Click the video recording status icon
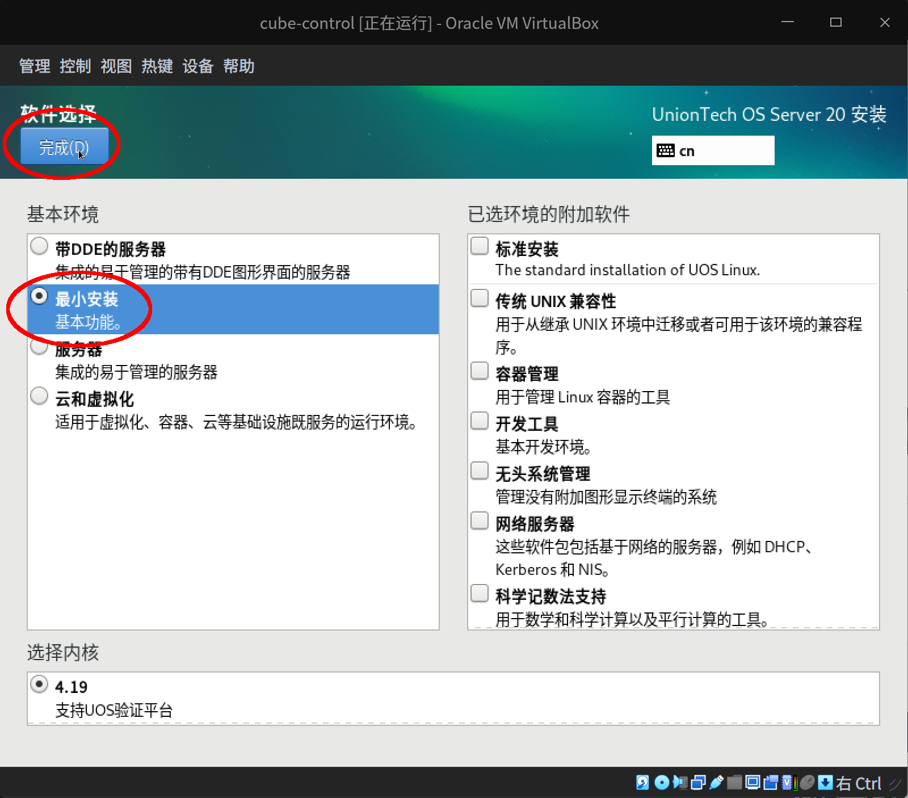This screenshot has height=798, width=908. coord(770,783)
